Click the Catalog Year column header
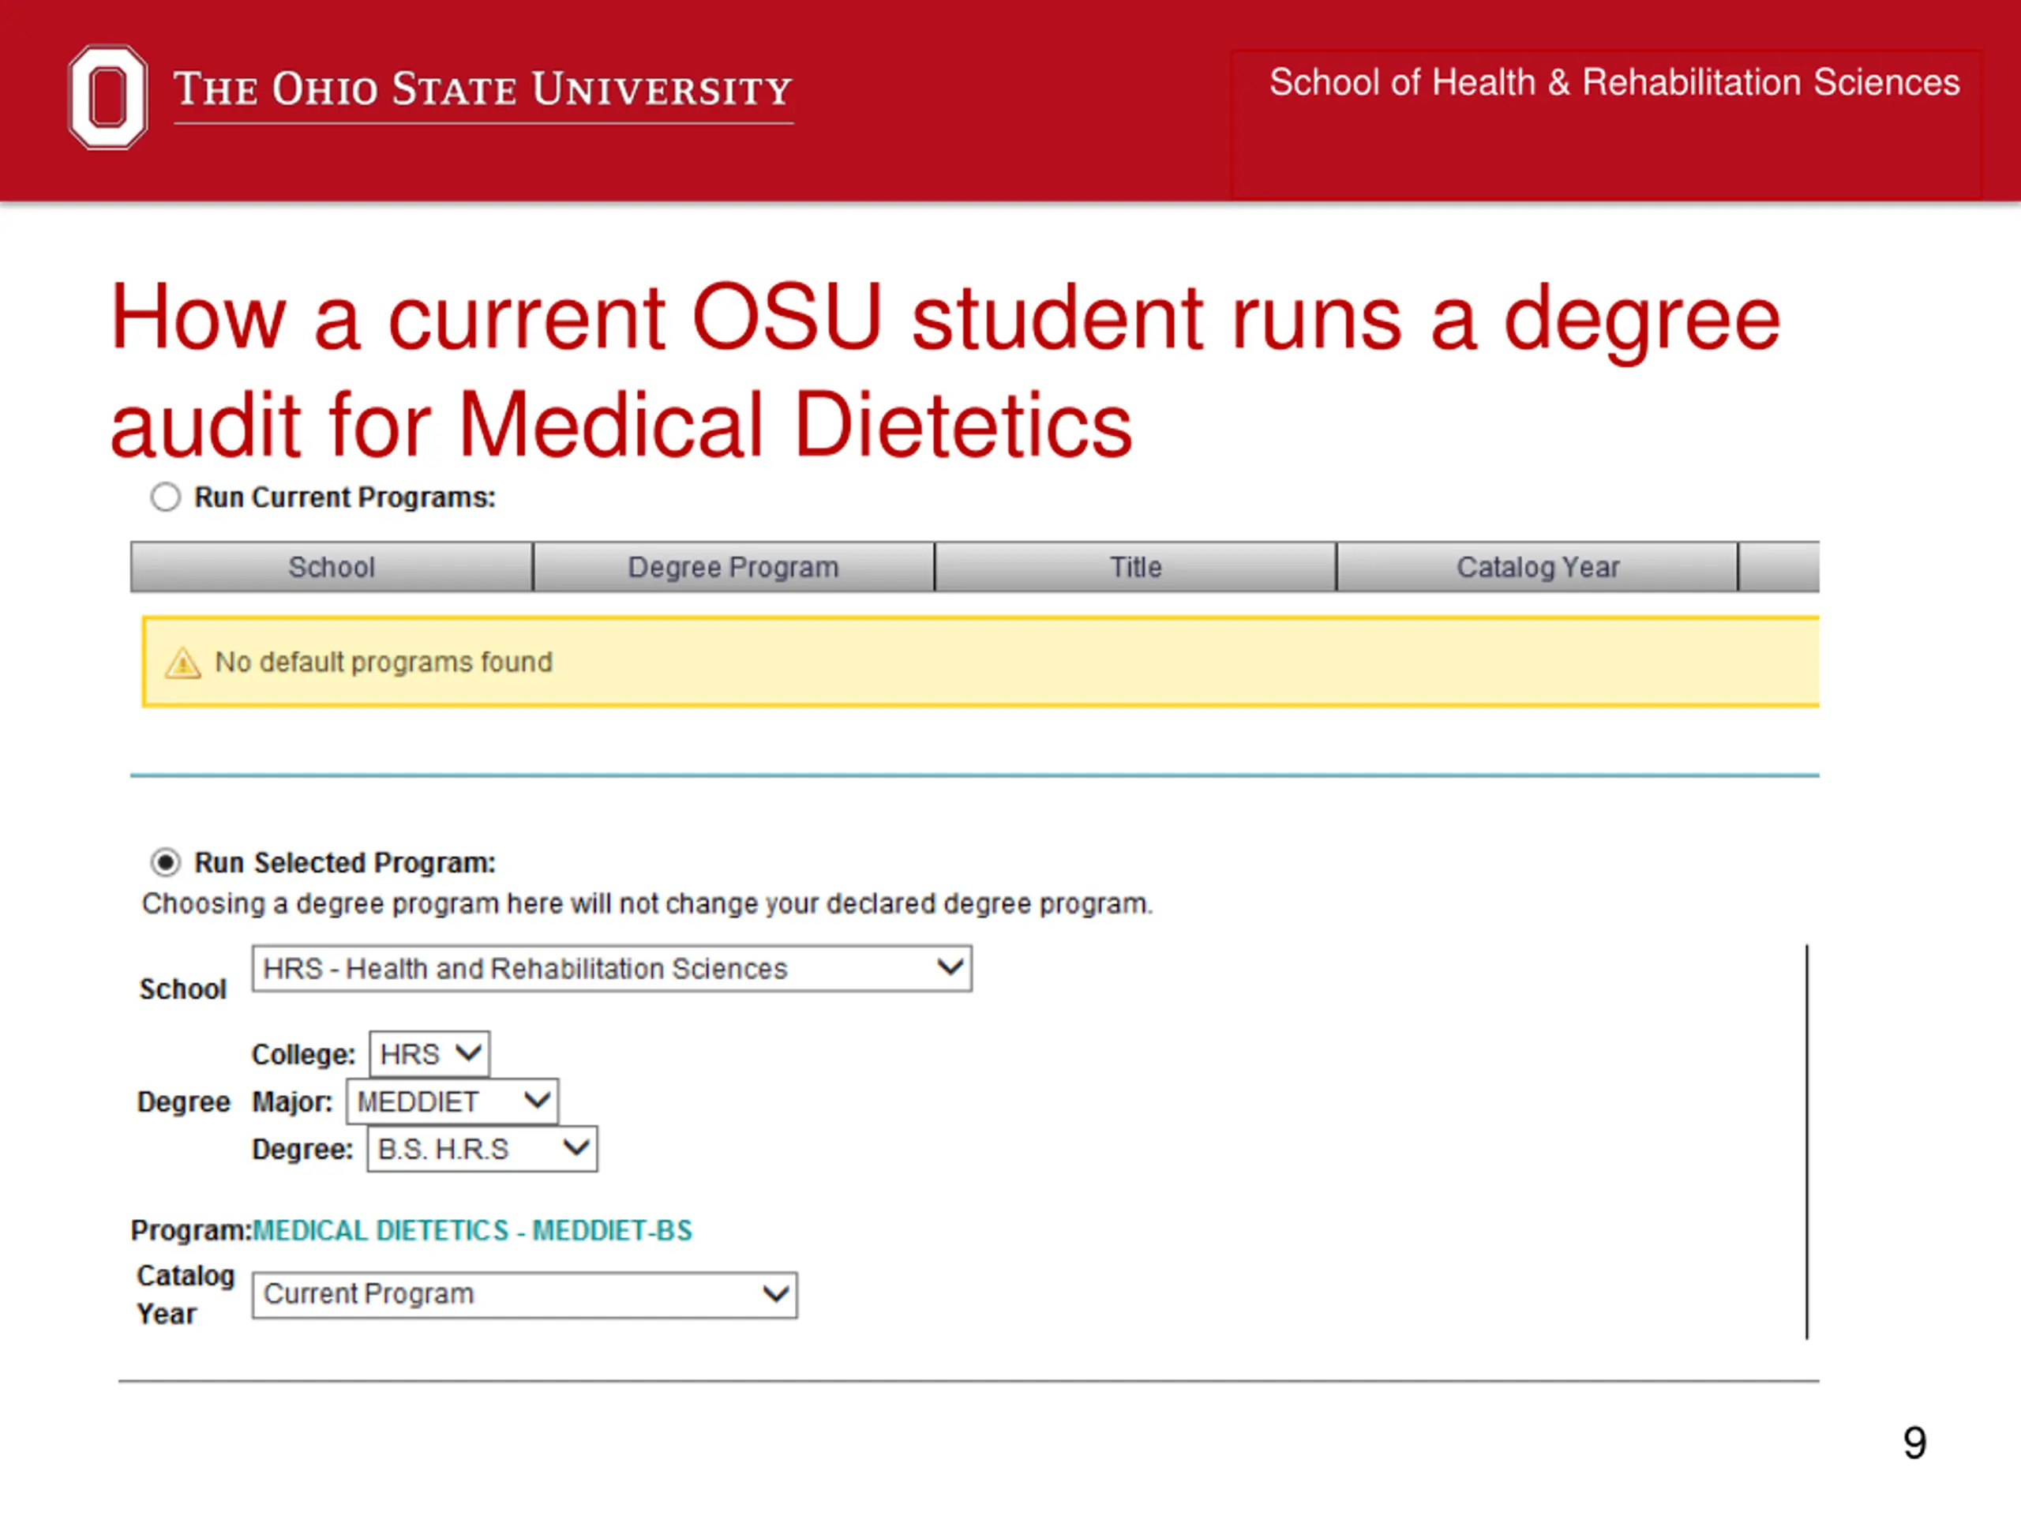The height and width of the screenshot is (1516, 2021). (x=1538, y=568)
